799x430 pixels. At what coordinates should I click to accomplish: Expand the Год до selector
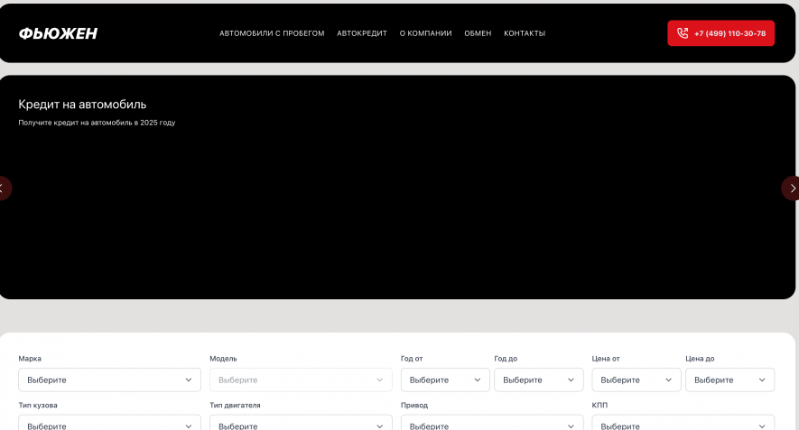pos(538,380)
